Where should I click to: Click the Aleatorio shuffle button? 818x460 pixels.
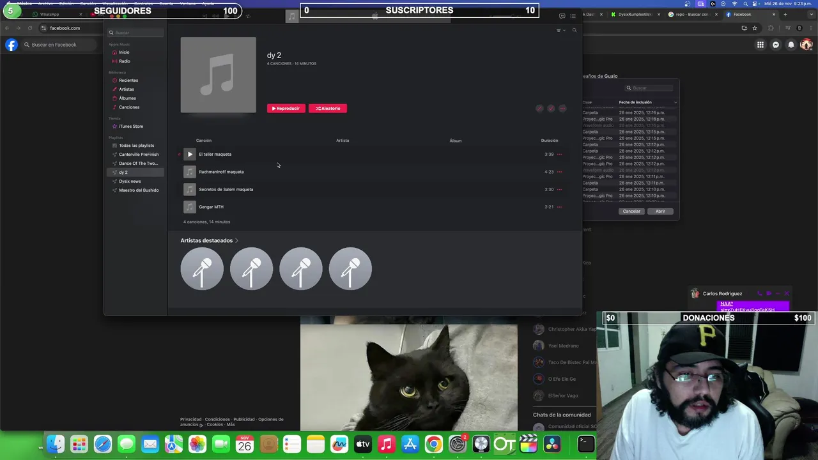(x=328, y=109)
